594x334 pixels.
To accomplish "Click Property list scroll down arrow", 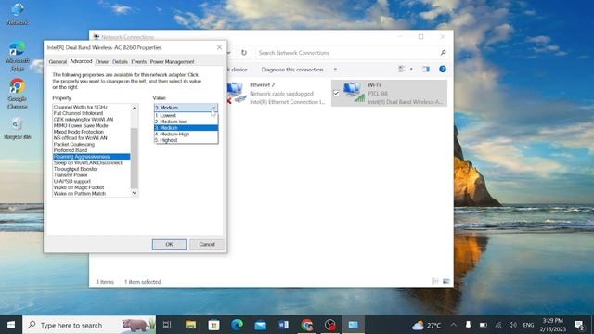I will pos(134,193).
